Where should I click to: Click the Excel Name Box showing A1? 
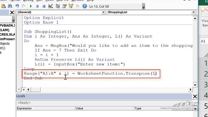pos(204,41)
